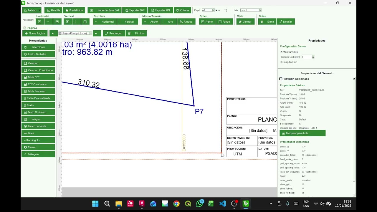Click Importar Base DXF

pyautogui.click(x=105, y=10)
